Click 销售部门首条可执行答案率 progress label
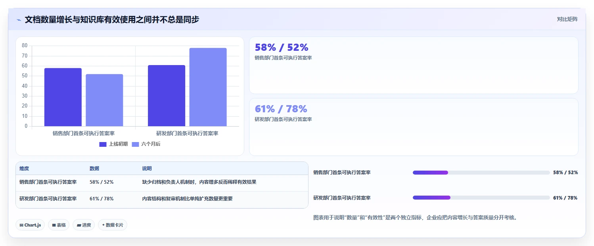 click(x=342, y=173)
